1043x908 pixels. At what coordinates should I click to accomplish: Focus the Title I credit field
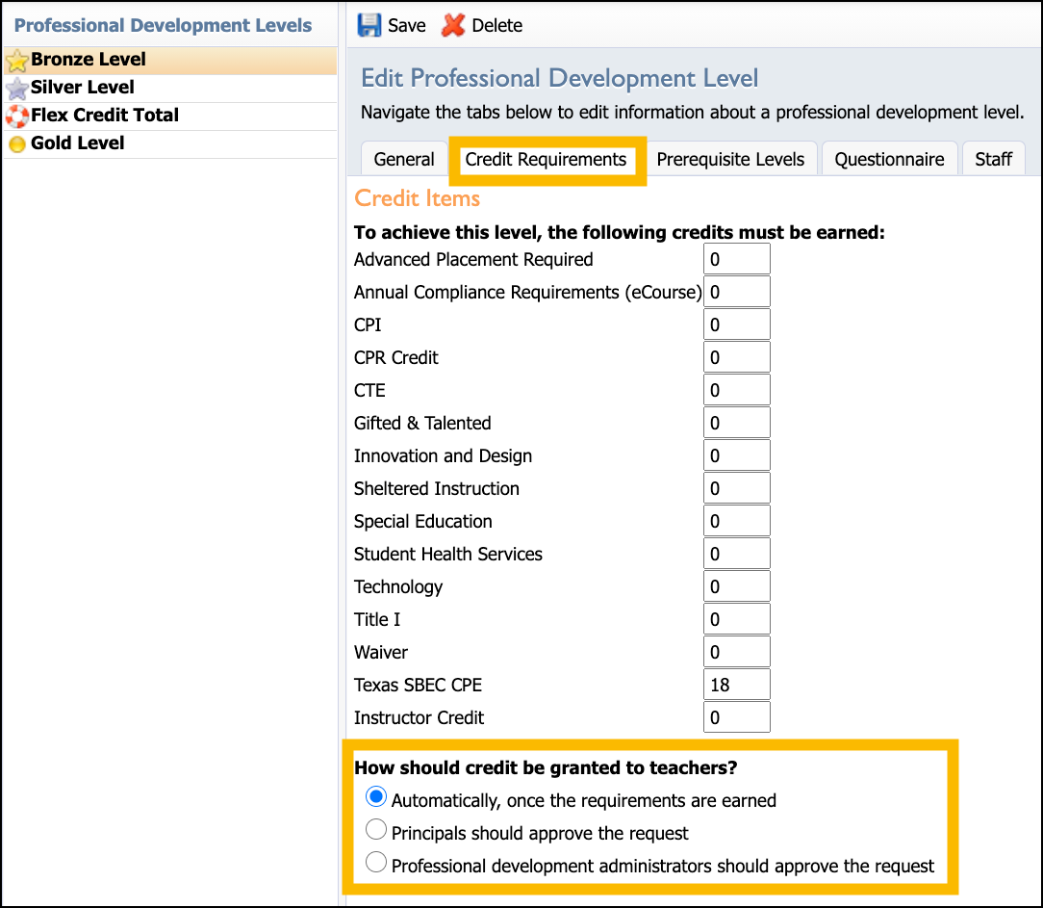tap(736, 619)
